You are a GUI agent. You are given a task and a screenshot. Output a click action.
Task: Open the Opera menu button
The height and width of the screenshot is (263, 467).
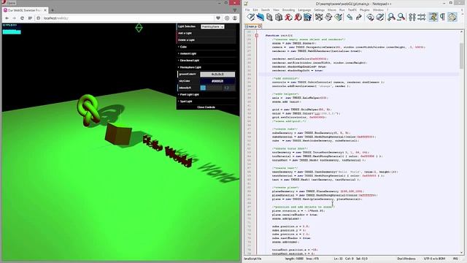click(8, 3)
